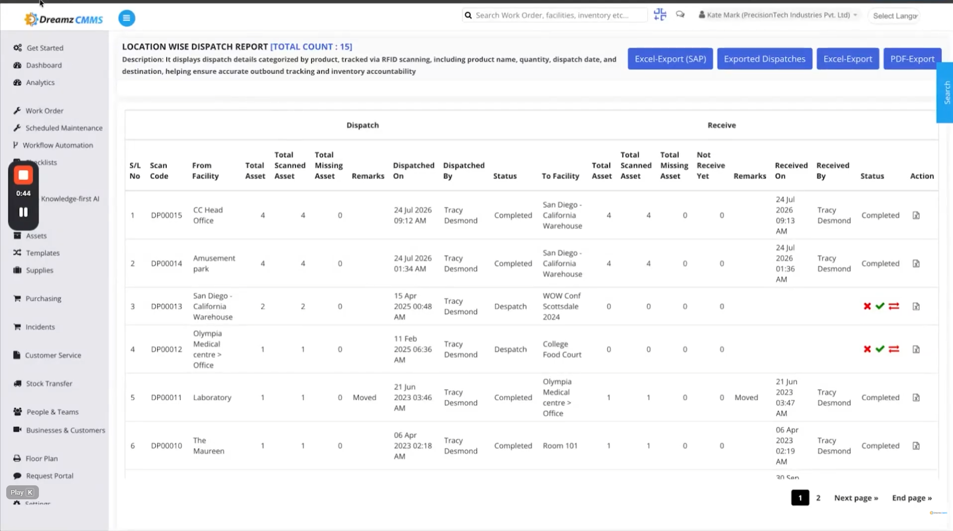This screenshot has height=531, width=953.
Task: Click Laboratory facility cell
Action: point(212,398)
